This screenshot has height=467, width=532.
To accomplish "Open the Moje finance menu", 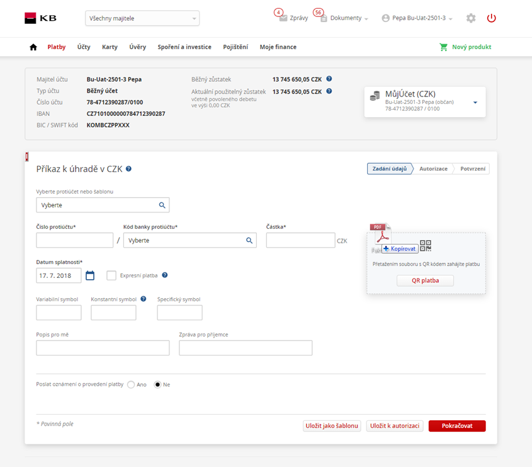I will click(278, 47).
